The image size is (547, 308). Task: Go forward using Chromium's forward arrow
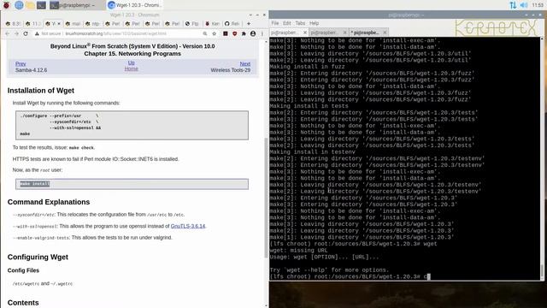pyautogui.click(x=16, y=33)
